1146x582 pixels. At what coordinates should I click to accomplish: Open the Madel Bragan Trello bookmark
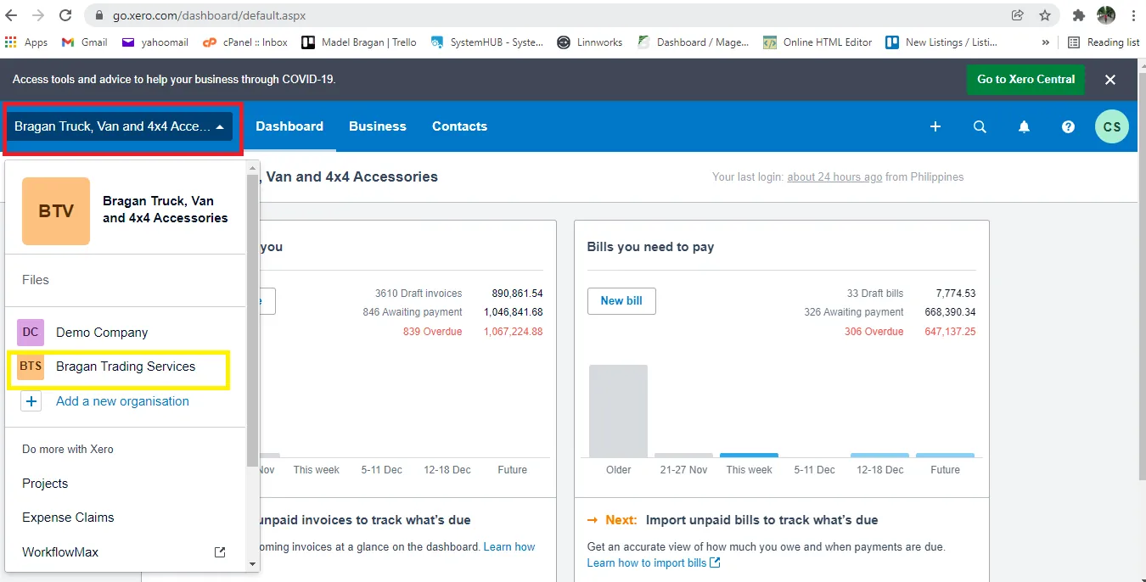point(359,42)
